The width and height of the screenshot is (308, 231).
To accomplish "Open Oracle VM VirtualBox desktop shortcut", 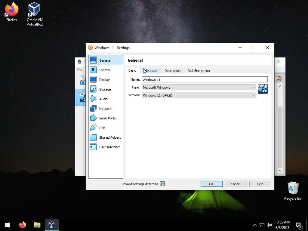I will pyautogui.click(x=35, y=14).
